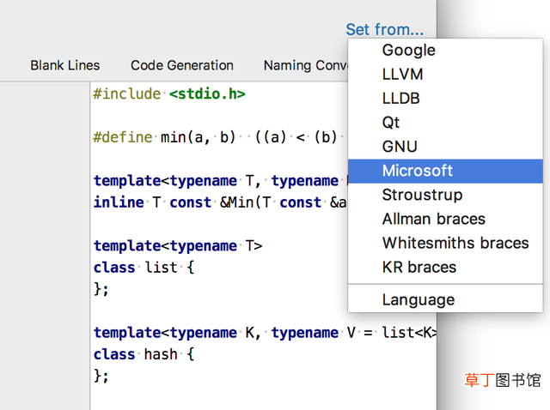Click 'template<typename K, typename V' line
550x410 pixels.
click(265, 333)
